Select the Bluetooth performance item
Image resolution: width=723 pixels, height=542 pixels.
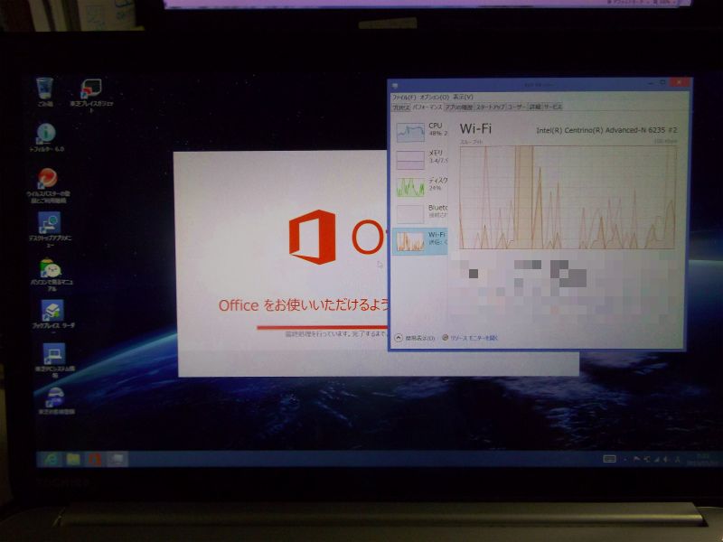pyautogui.click(x=420, y=214)
